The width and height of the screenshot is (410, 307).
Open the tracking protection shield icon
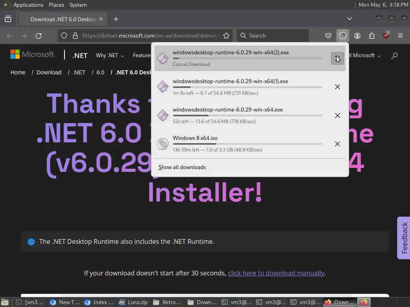pos(64,36)
